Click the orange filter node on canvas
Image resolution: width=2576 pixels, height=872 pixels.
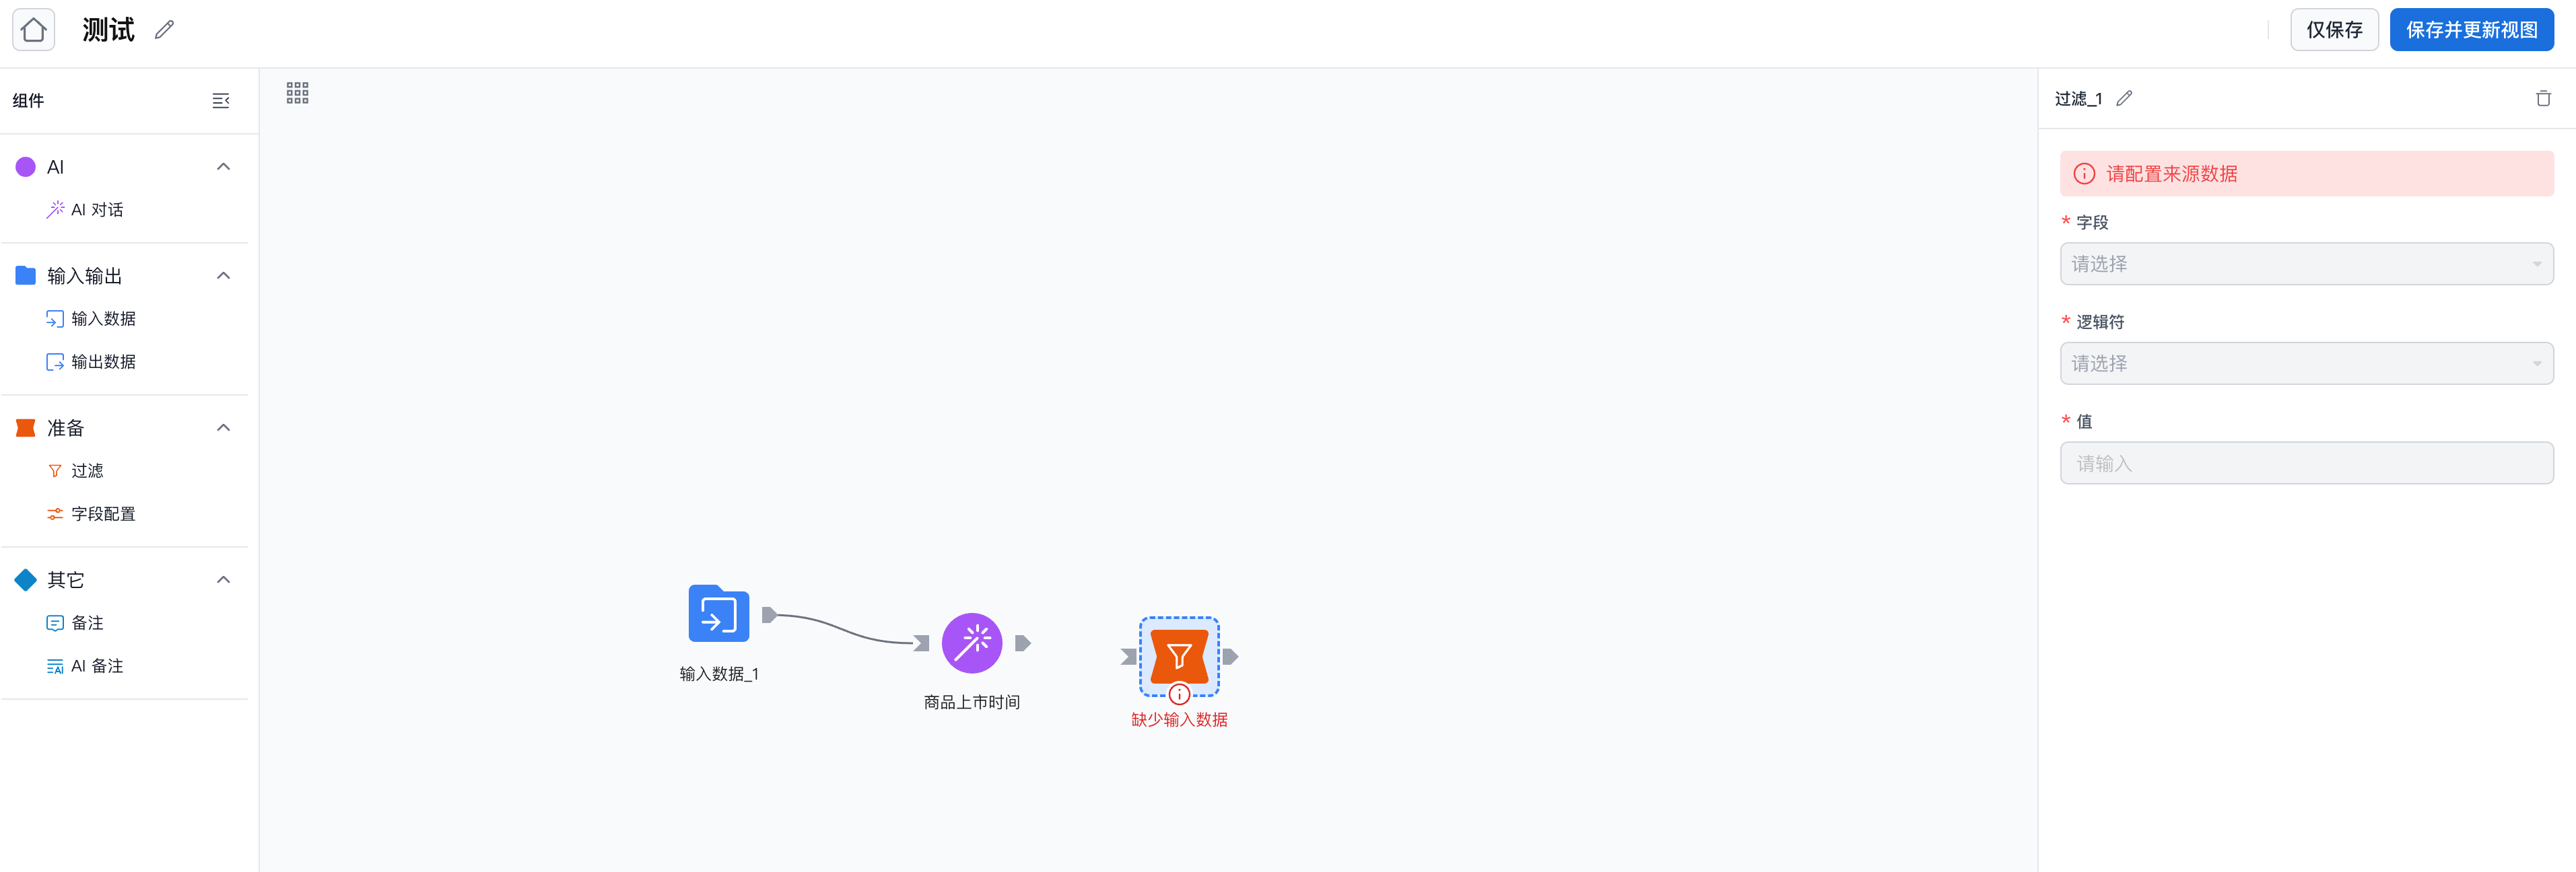pyautogui.click(x=1179, y=656)
